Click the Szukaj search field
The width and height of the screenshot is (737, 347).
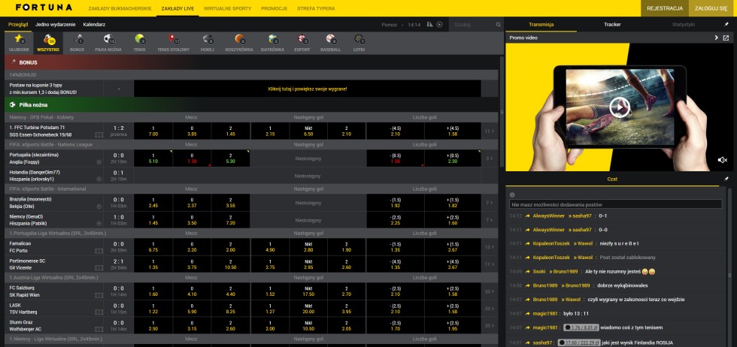pyautogui.click(x=472, y=25)
